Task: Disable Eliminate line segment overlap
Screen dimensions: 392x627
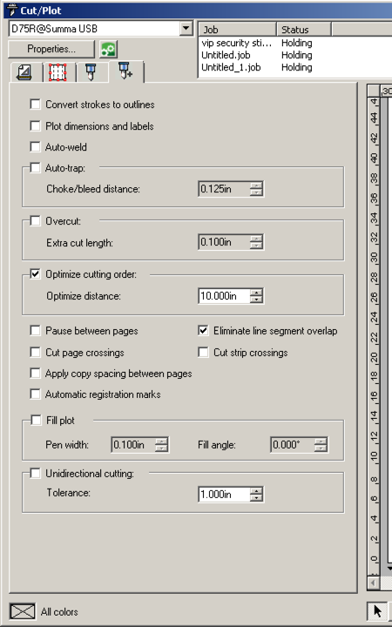Action: pyautogui.click(x=203, y=331)
